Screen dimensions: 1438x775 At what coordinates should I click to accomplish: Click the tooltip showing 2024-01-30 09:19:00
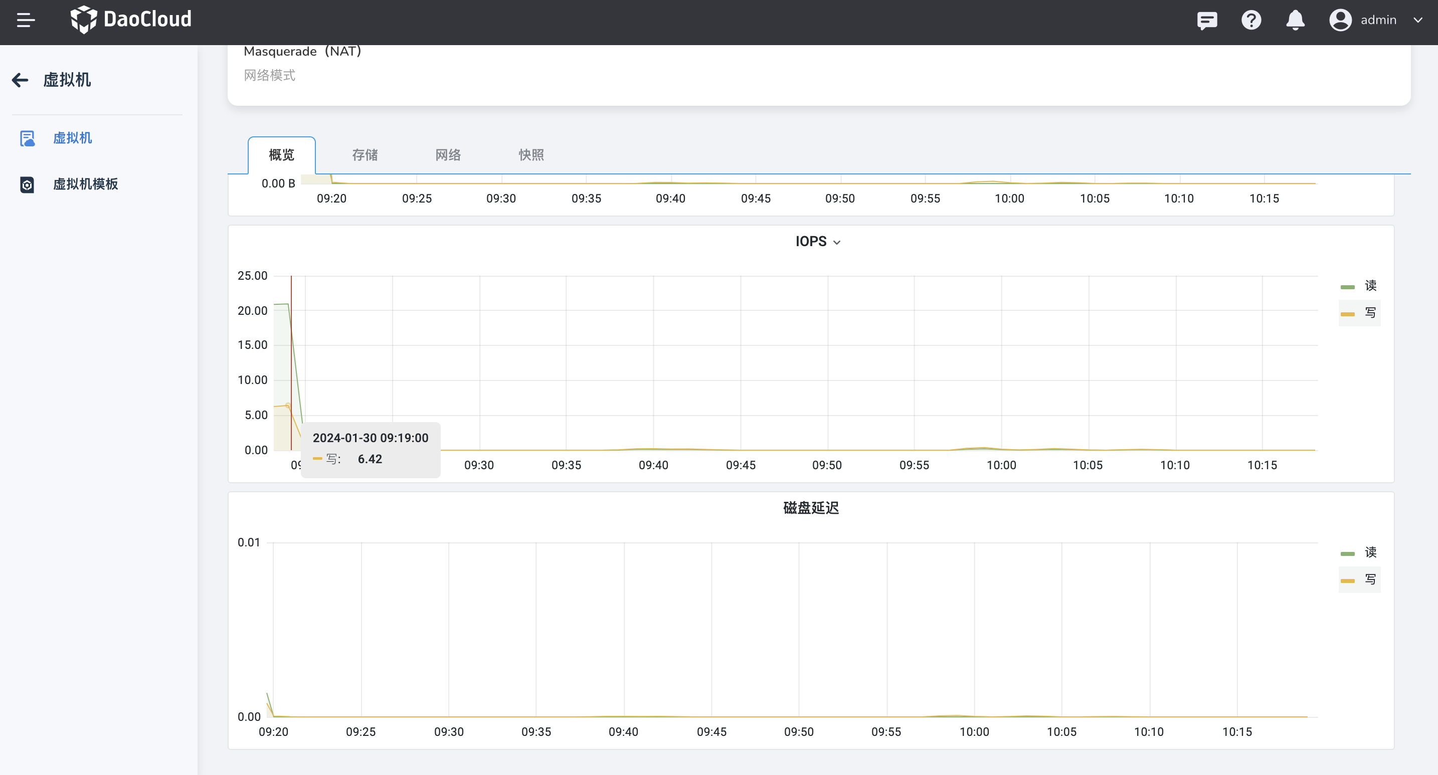370,449
